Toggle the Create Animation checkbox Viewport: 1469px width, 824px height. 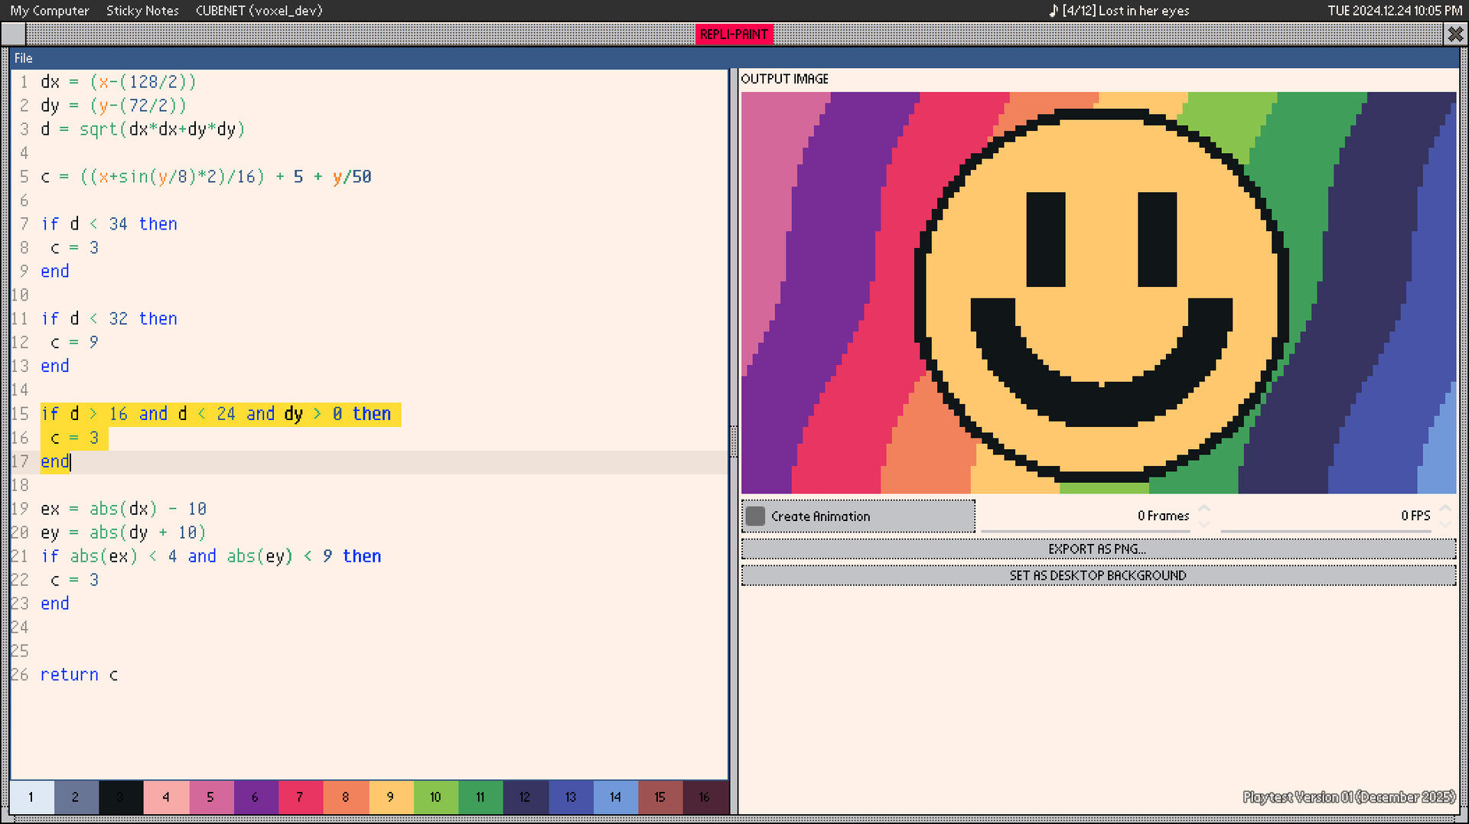coord(755,516)
